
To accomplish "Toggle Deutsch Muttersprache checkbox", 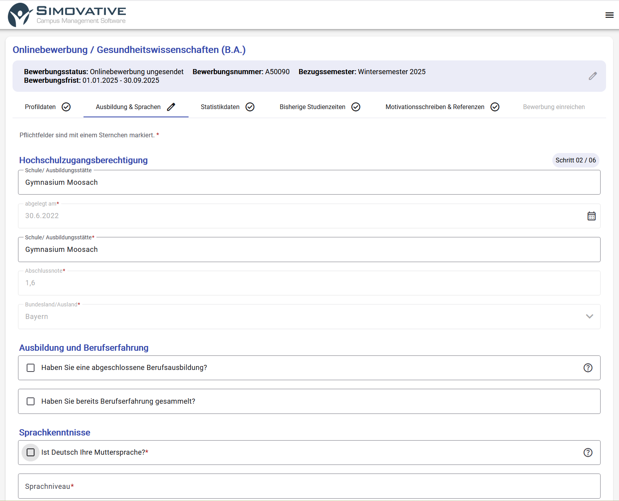I will [x=31, y=452].
